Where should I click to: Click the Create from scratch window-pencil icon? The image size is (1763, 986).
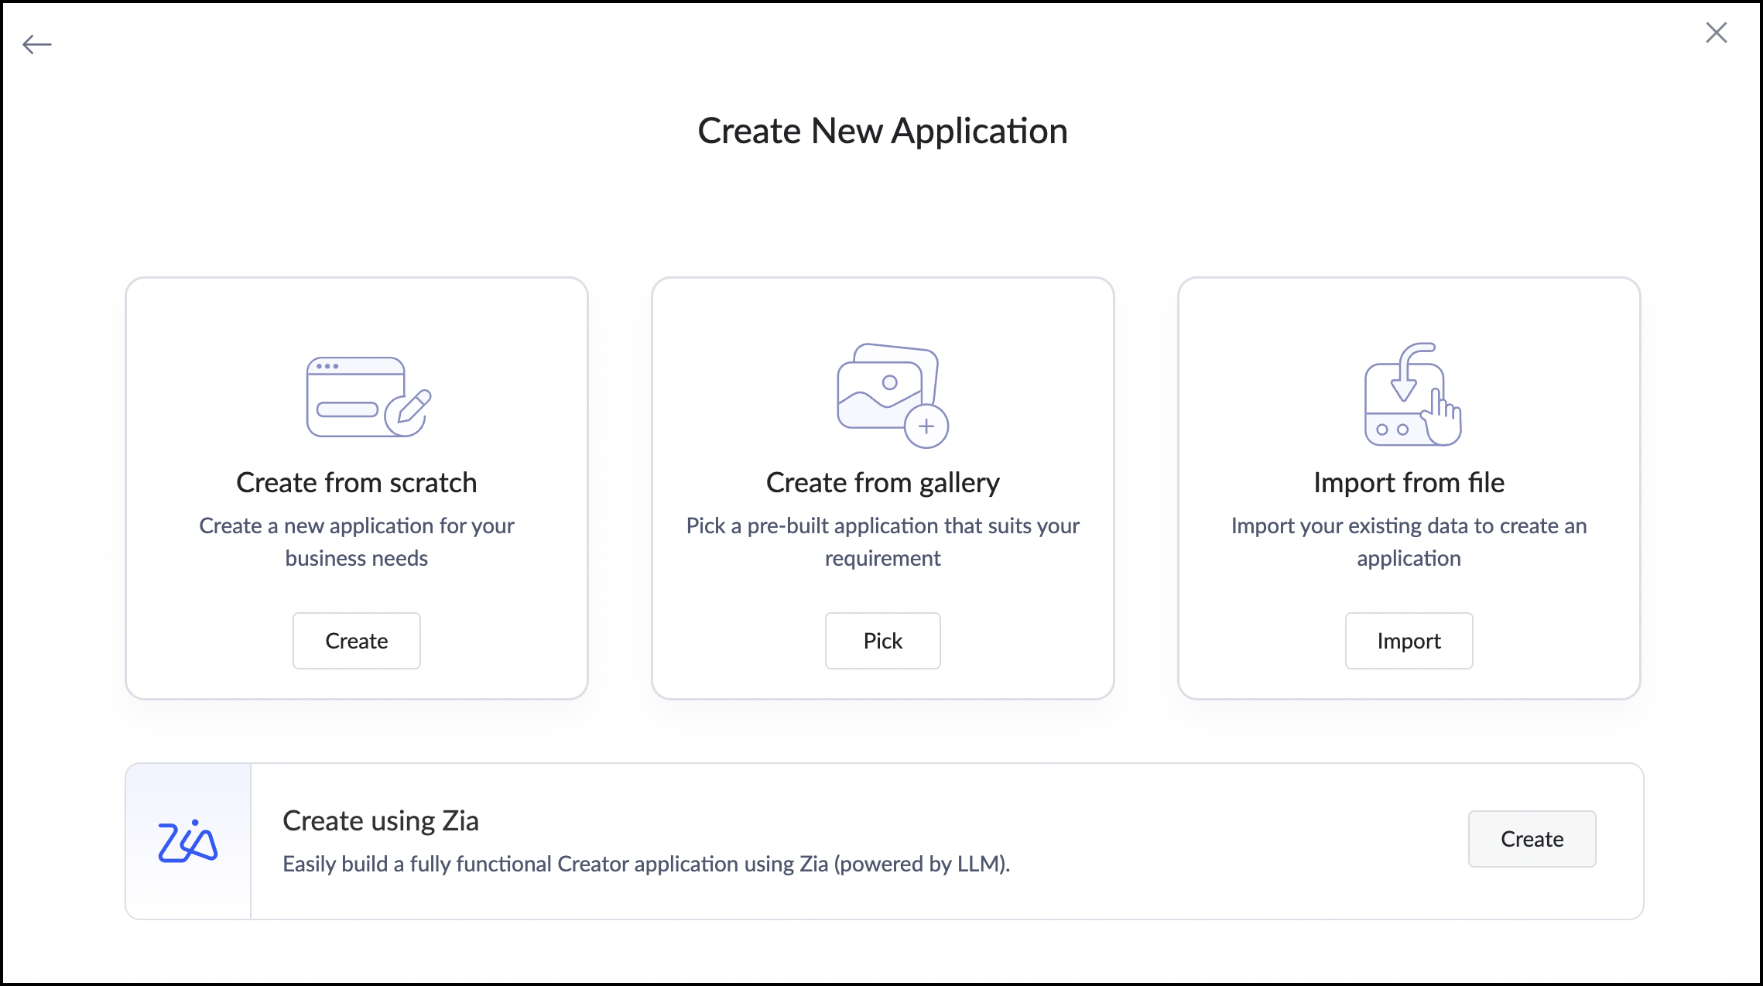point(368,397)
